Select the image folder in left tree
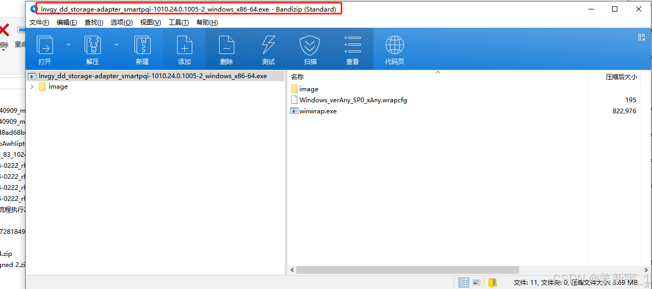 click(x=53, y=87)
